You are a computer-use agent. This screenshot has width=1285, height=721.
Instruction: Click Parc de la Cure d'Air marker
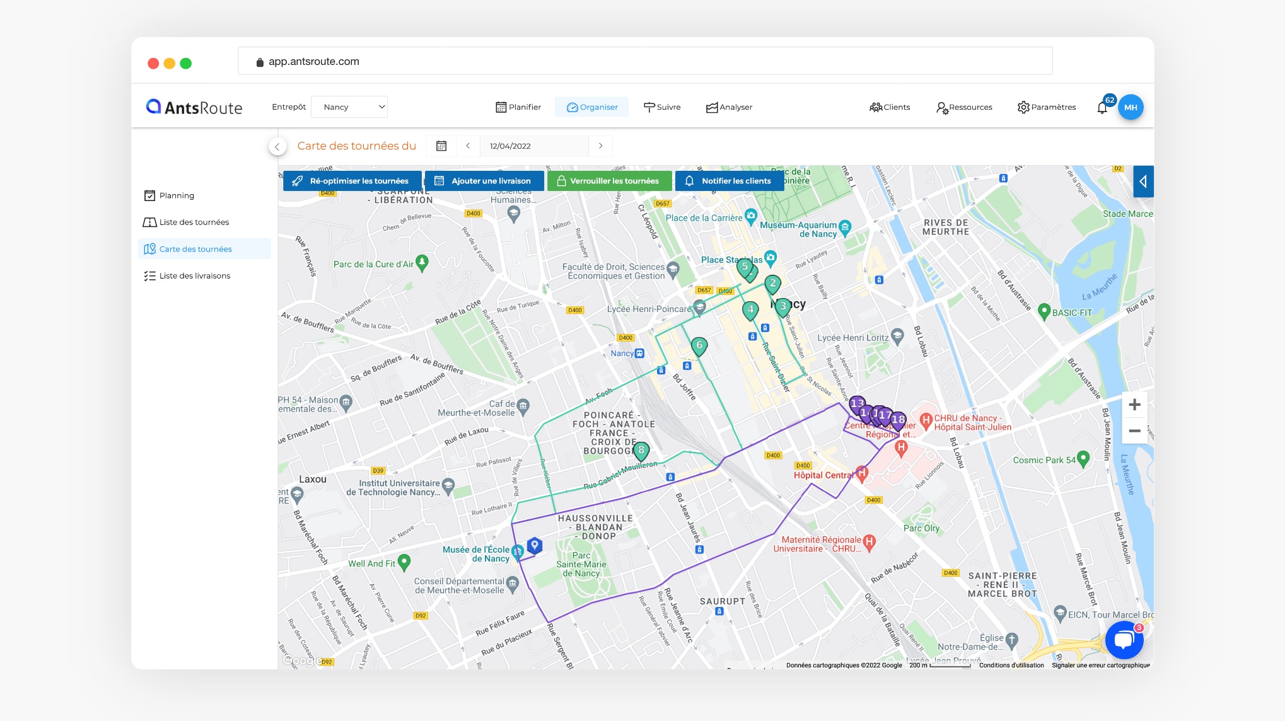[422, 263]
